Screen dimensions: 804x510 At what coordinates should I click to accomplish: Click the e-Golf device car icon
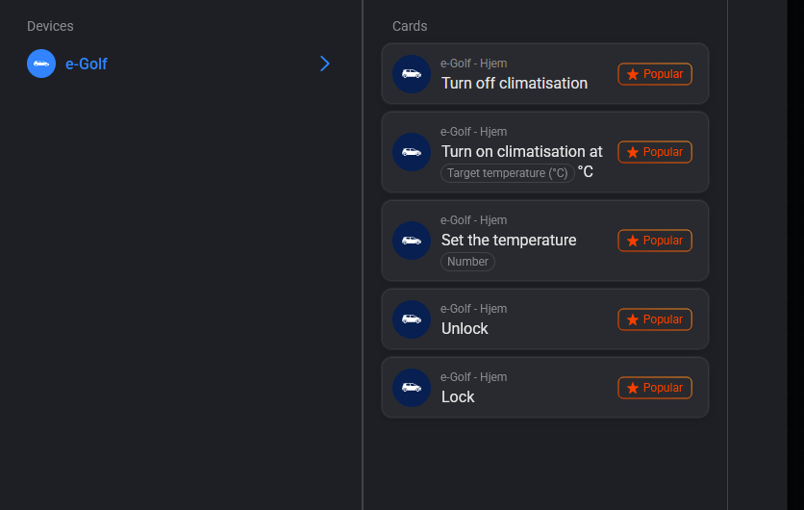41,64
